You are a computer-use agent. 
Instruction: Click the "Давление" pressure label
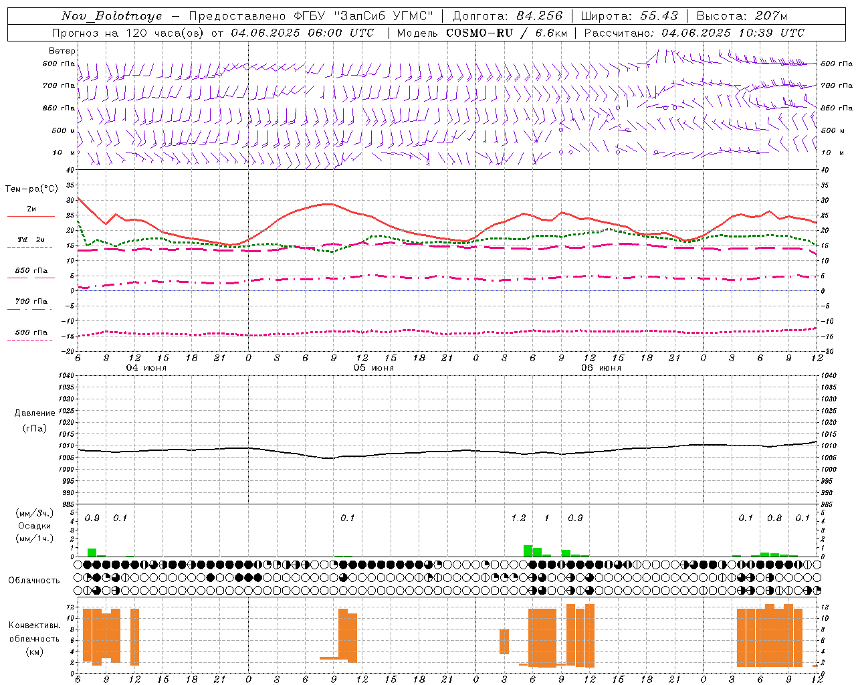[x=35, y=413]
